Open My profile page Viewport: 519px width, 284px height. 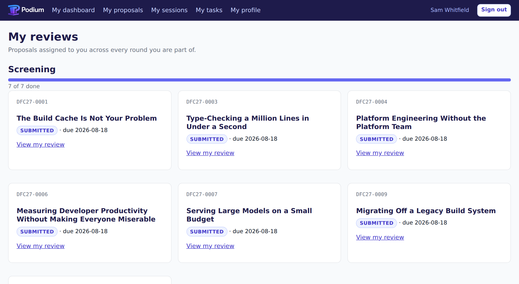point(245,10)
